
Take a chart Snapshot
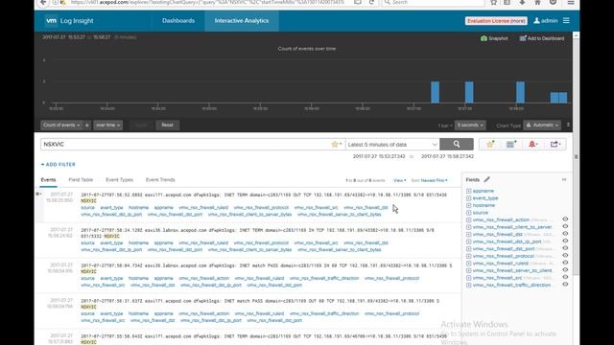pos(494,38)
